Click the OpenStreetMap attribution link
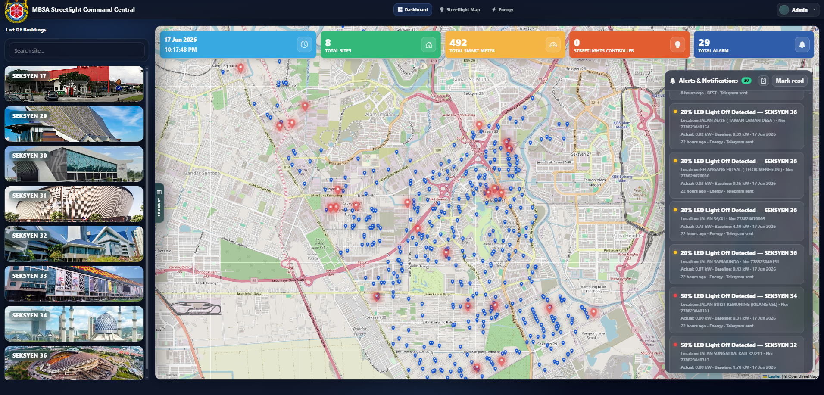 (x=802, y=376)
